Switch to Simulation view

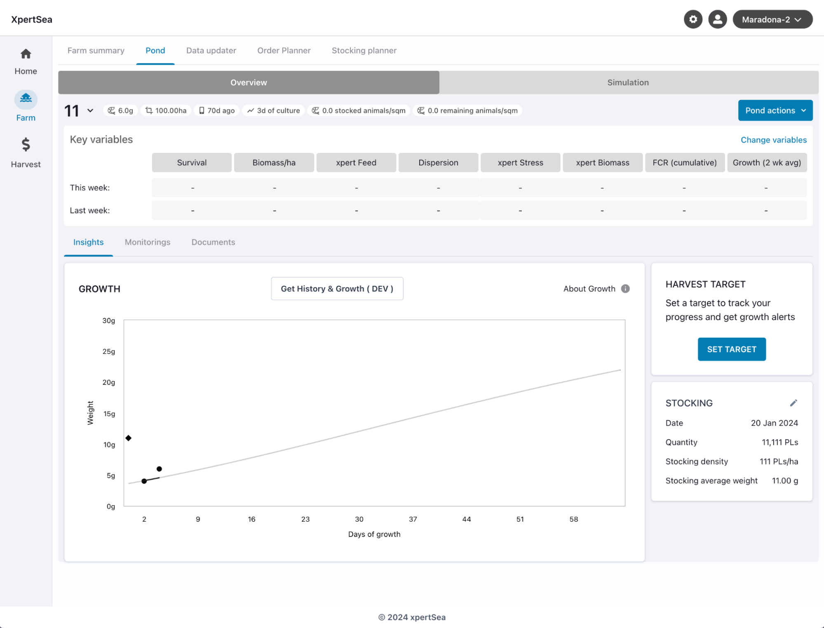(628, 82)
